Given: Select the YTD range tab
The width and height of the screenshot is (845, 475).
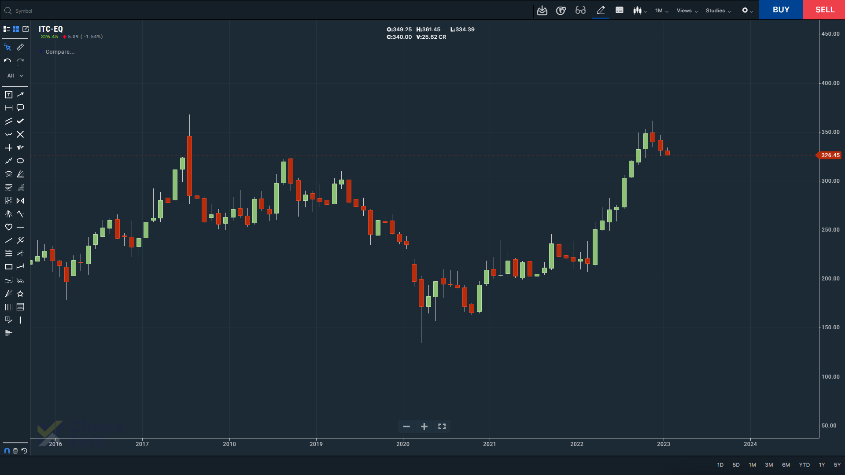Looking at the screenshot, I should (804, 465).
